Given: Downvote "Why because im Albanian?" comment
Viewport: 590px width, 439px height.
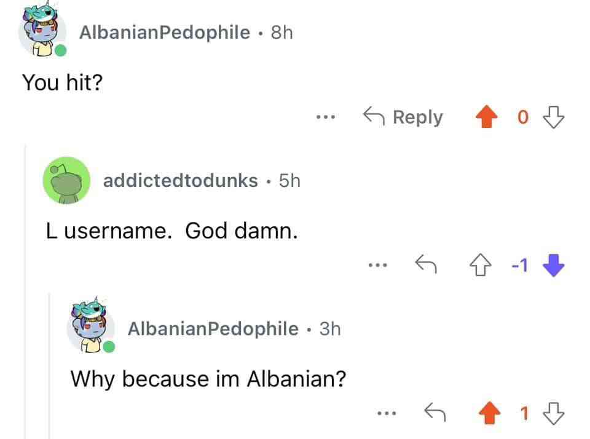Looking at the screenshot, I should 553,413.
